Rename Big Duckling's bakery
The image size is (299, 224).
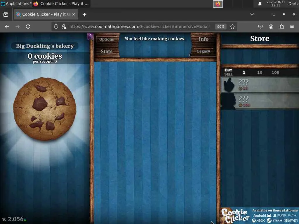pyautogui.click(x=45, y=46)
